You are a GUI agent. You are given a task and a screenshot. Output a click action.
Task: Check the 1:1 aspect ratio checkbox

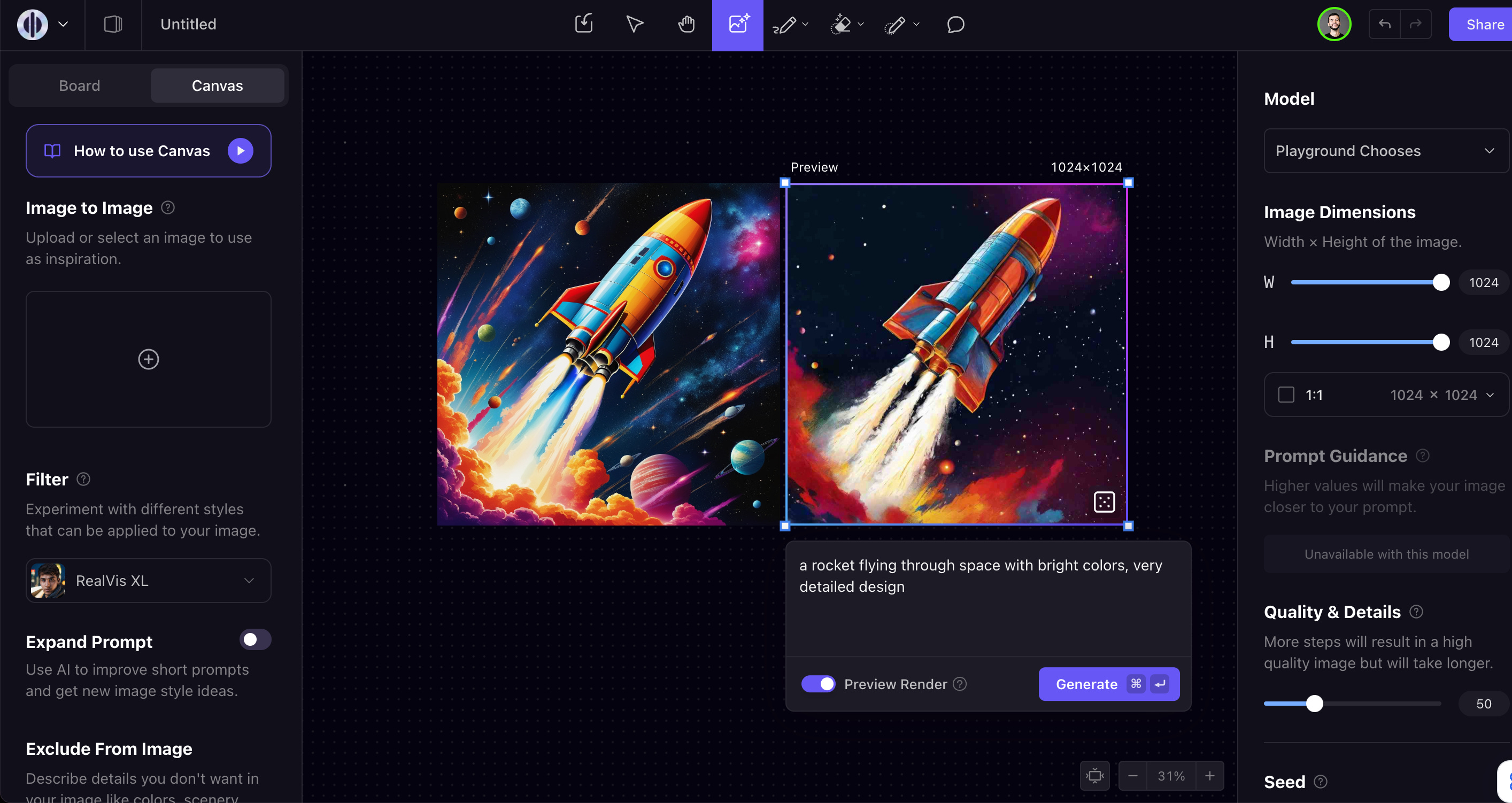1286,395
